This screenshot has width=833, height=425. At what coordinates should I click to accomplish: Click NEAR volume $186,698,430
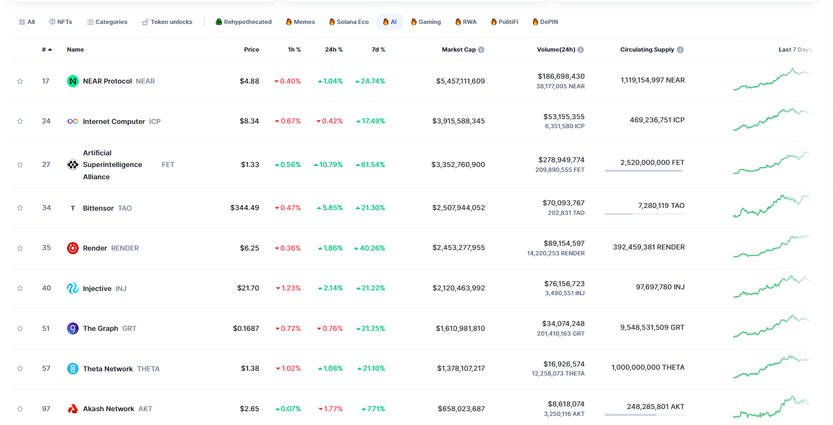click(x=561, y=76)
